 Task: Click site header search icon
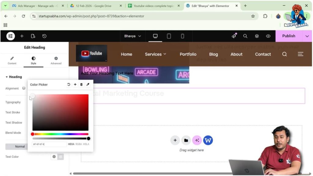click(x=285, y=54)
